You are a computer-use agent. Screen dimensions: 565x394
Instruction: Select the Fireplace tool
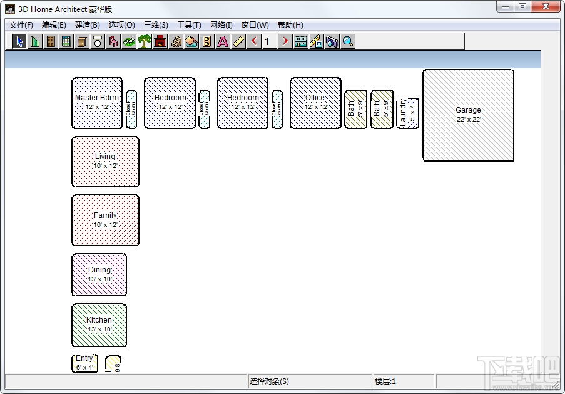coord(160,41)
